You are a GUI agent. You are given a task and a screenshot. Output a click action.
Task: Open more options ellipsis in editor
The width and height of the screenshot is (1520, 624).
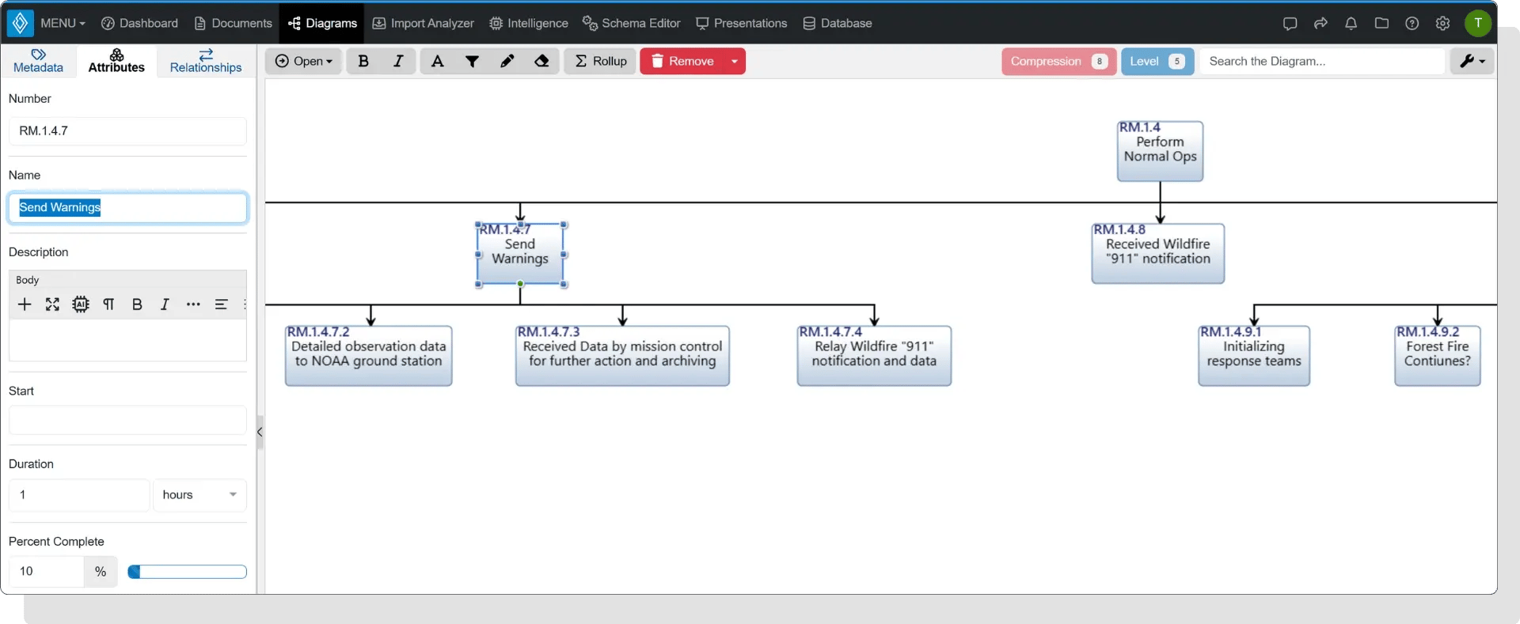coord(193,304)
